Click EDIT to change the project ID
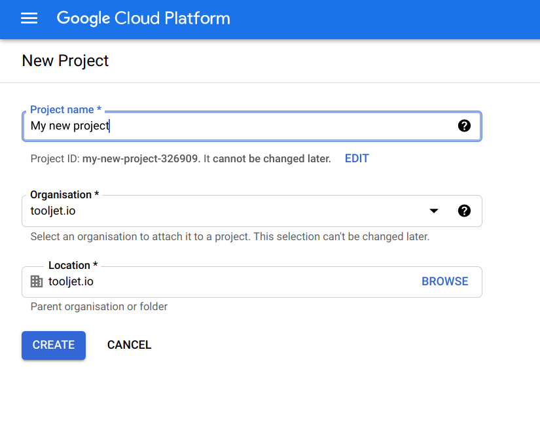The image size is (540, 424). point(357,158)
